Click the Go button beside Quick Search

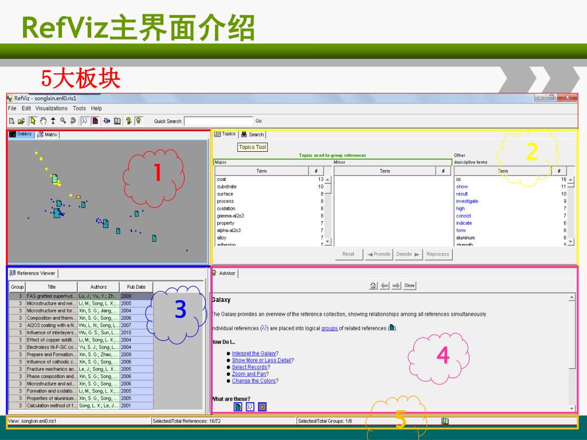[259, 121]
